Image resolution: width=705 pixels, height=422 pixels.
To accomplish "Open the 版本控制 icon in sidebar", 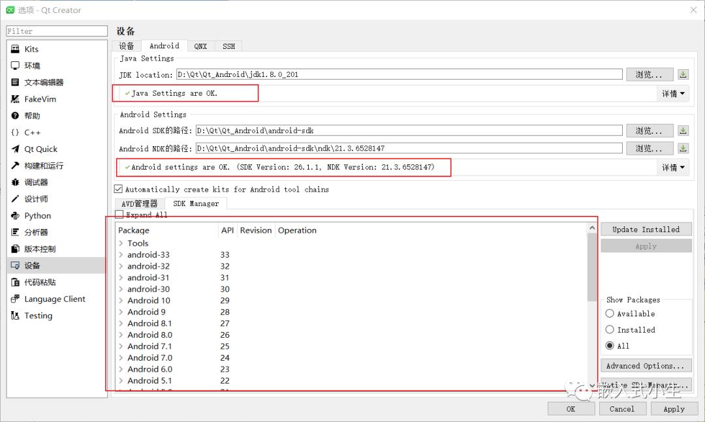I will (x=15, y=249).
